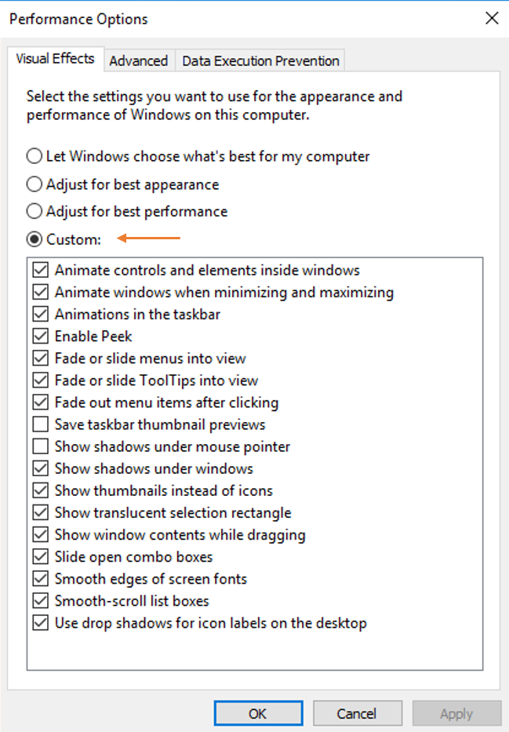Enable "Save taskbar thumbnail previews"

42,424
